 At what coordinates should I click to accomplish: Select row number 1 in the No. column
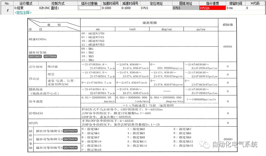[x=7, y=10]
